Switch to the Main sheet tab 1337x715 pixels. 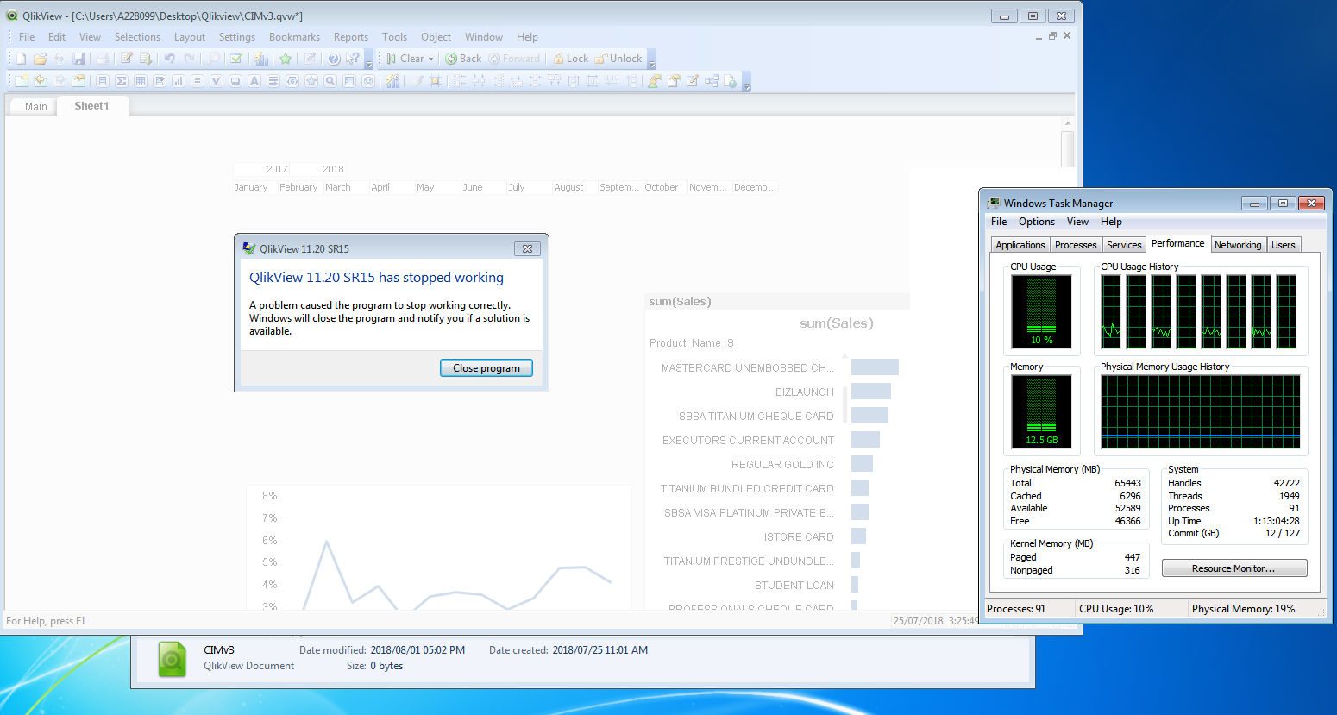[x=35, y=106]
